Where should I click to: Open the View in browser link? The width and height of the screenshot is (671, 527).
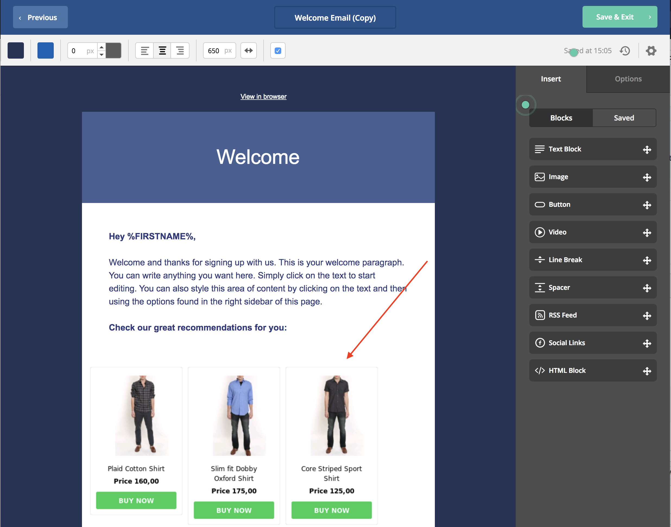[x=263, y=97]
